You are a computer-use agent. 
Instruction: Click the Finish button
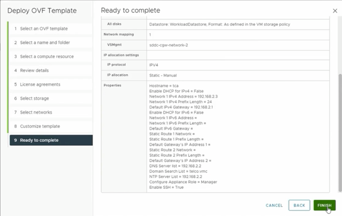point(324,205)
